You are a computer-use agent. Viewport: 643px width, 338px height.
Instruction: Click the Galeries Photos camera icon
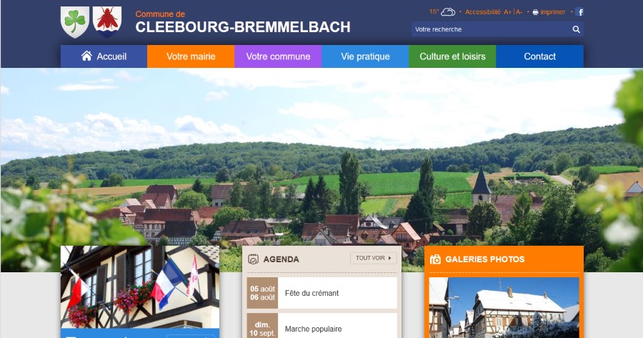[x=435, y=259]
